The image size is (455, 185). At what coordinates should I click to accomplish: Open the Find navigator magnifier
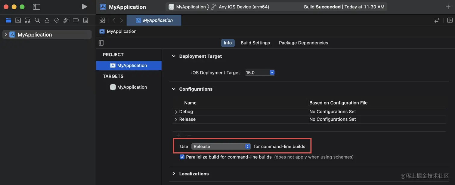click(37, 20)
